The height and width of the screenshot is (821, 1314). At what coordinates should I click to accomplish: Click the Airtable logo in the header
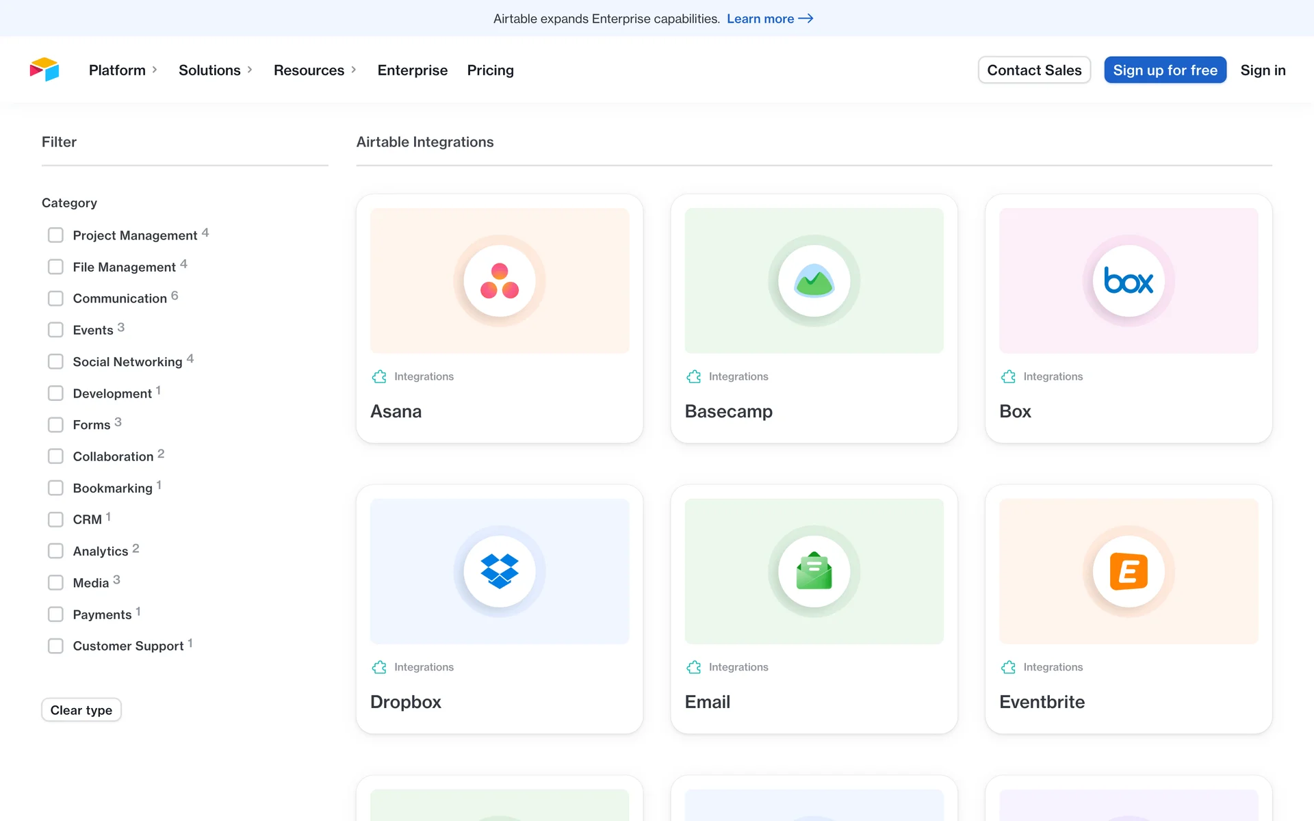point(44,70)
